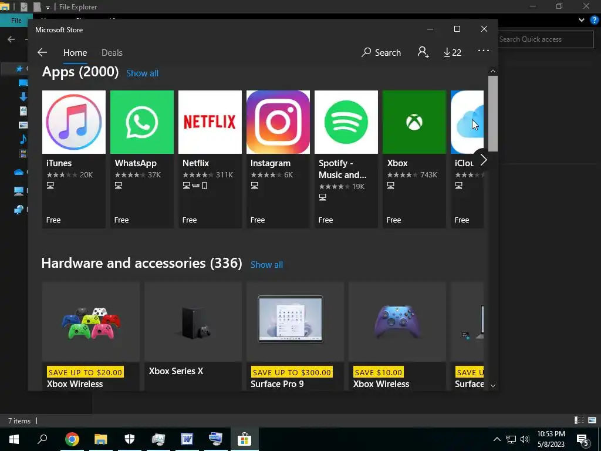Go back in Microsoft Store

[42, 52]
